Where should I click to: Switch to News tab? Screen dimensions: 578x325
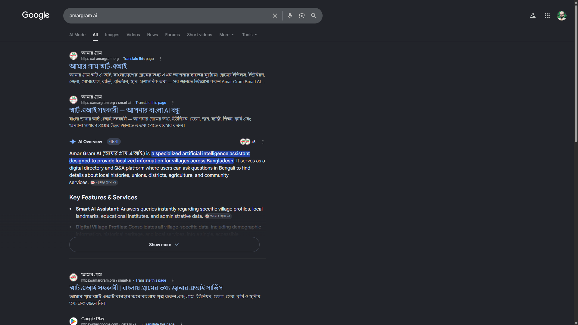click(x=152, y=35)
